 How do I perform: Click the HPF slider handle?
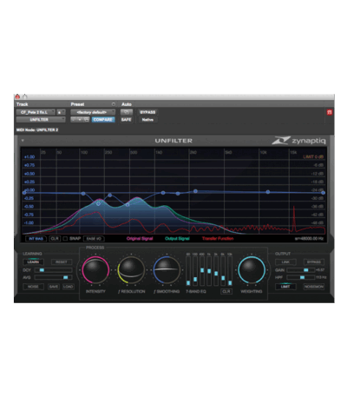click(302, 277)
